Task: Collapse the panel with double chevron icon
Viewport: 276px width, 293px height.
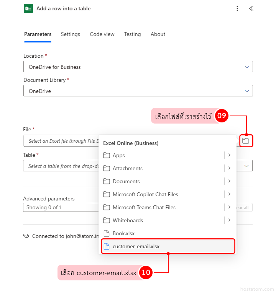Action: pyautogui.click(x=251, y=8)
